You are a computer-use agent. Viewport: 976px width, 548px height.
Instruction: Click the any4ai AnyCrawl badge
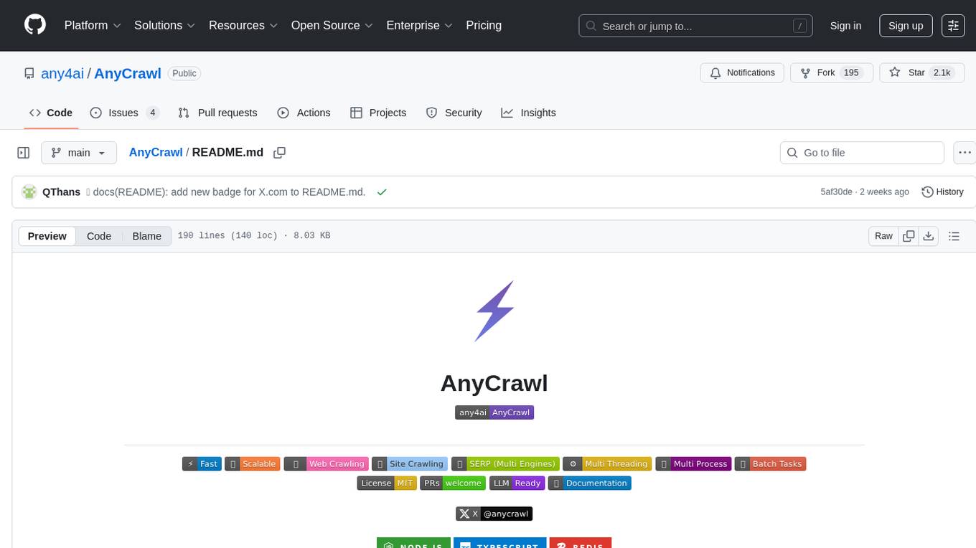pyautogui.click(x=494, y=412)
